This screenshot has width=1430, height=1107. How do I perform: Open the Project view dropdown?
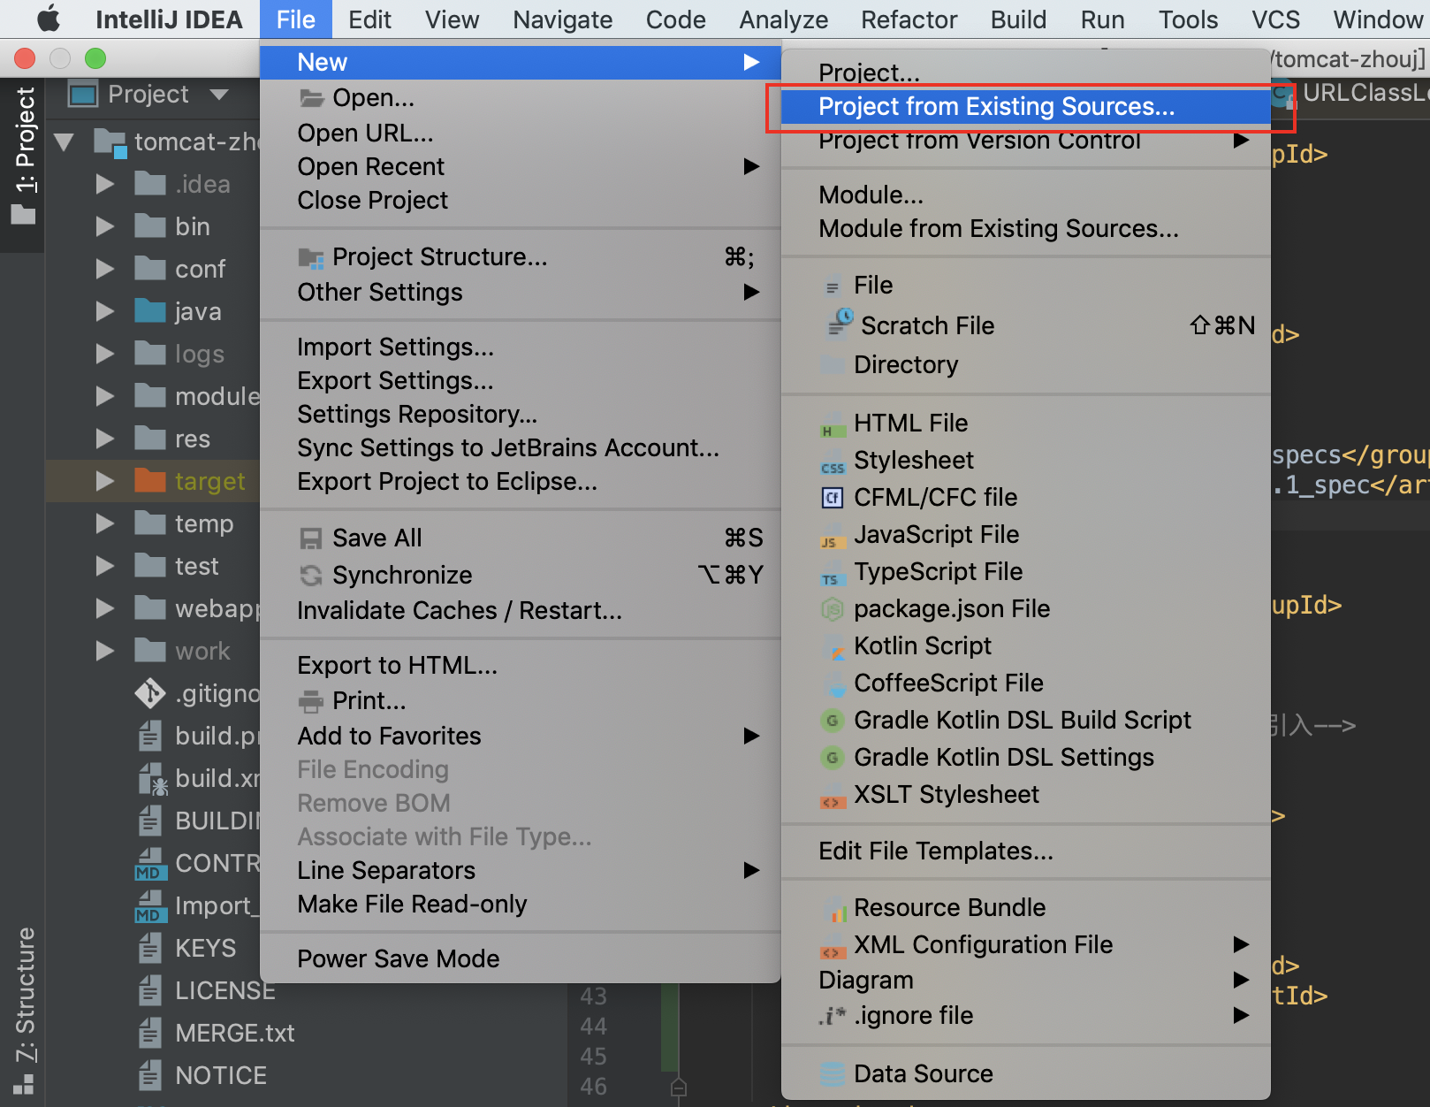click(x=219, y=94)
